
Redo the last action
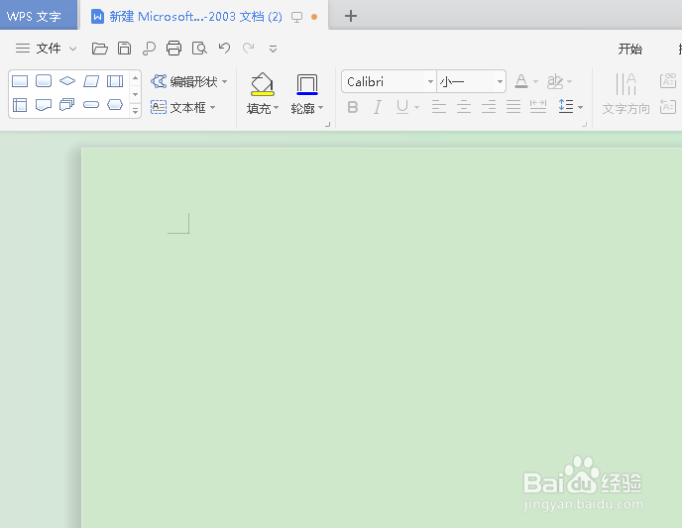coord(249,48)
